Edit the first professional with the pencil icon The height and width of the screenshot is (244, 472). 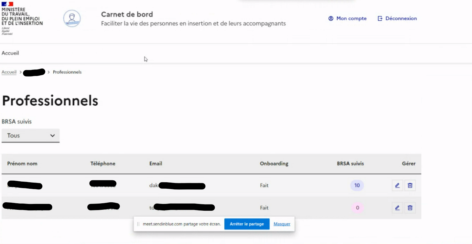397,185
